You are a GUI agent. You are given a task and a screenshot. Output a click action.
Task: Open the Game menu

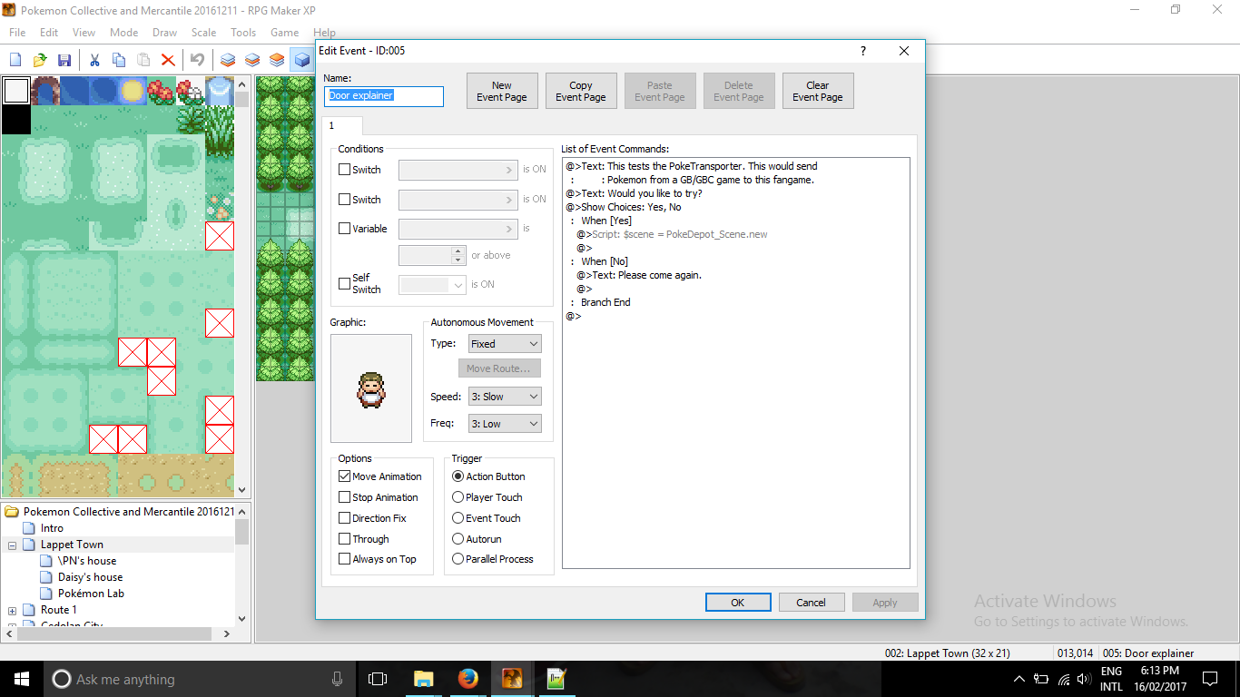(x=285, y=33)
